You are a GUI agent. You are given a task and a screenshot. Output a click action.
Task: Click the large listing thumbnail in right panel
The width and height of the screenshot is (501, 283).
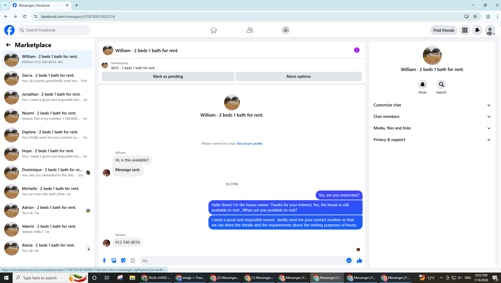tap(432, 55)
